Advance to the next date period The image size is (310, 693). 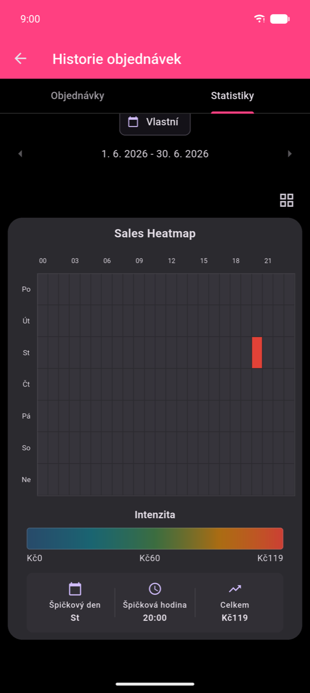coord(289,154)
